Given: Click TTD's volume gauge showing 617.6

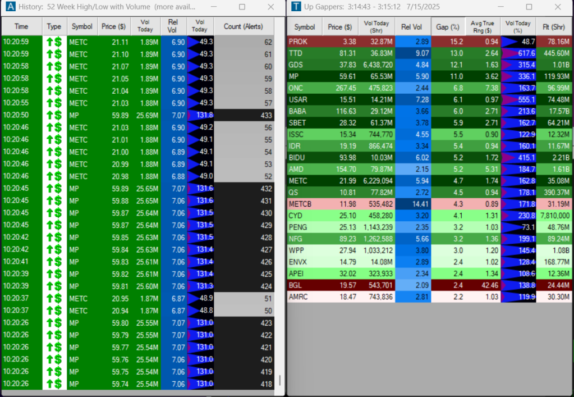Looking at the screenshot, I should coord(518,53).
